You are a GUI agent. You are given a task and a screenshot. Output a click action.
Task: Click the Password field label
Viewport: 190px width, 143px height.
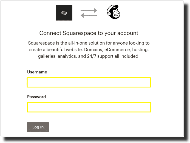click(x=36, y=97)
